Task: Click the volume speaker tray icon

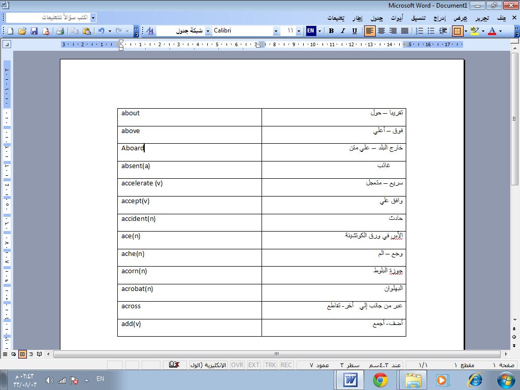Action: pyautogui.click(x=49, y=380)
